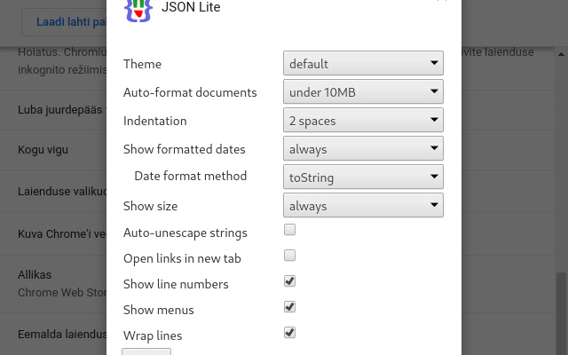Disable the Show line numbers checkbox

(x=289, y=281)
